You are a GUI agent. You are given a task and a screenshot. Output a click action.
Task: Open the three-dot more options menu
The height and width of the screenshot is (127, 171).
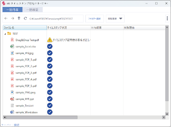click(x=167, y=18)
